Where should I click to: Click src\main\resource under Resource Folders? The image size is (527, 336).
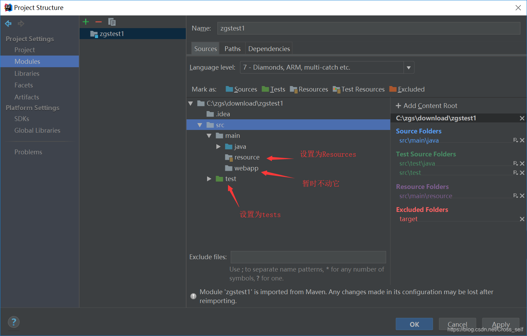(426, 196)
